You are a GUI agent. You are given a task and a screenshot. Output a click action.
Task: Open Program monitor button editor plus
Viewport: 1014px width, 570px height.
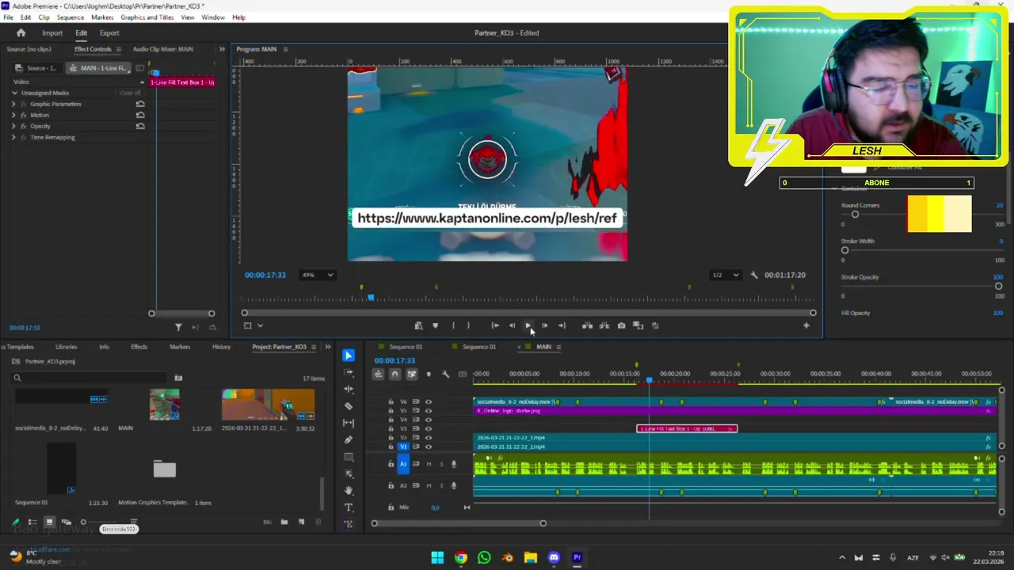[806, 325]
